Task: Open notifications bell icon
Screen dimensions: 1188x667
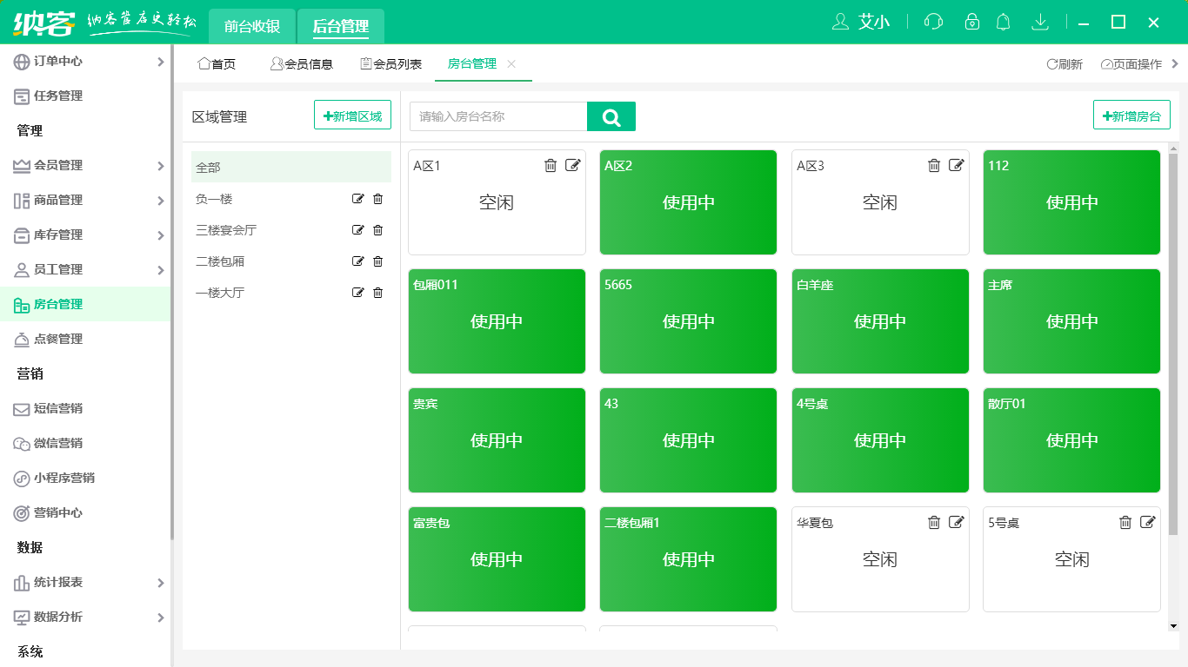Action: click(1004, 22)
